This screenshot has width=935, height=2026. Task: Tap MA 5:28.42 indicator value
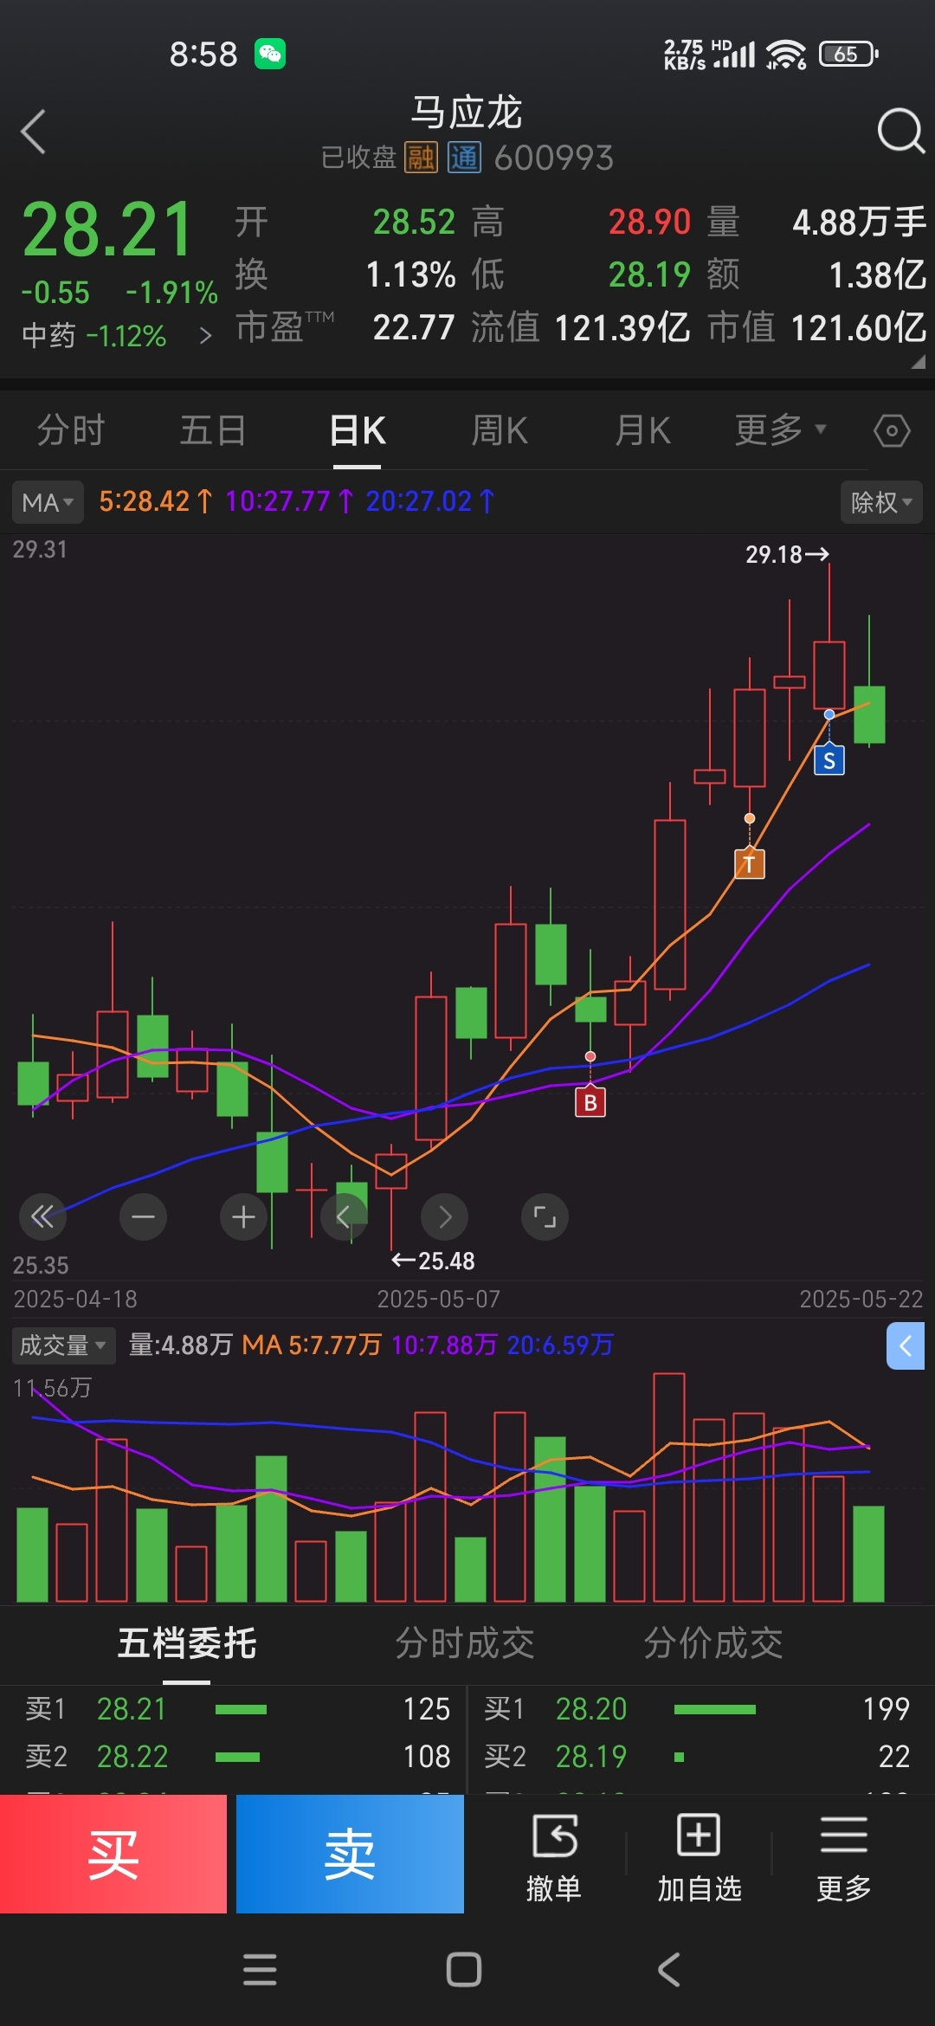[x=155, y=501]
